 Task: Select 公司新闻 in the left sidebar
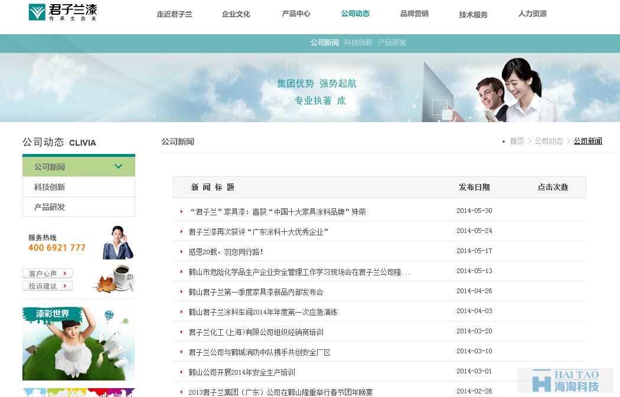tap(79, 167)
